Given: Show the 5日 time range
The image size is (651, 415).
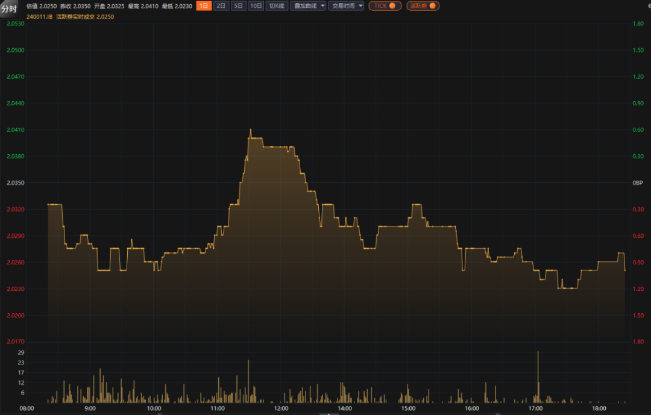Looking at the screenshot, I should [x=239, y=5].
